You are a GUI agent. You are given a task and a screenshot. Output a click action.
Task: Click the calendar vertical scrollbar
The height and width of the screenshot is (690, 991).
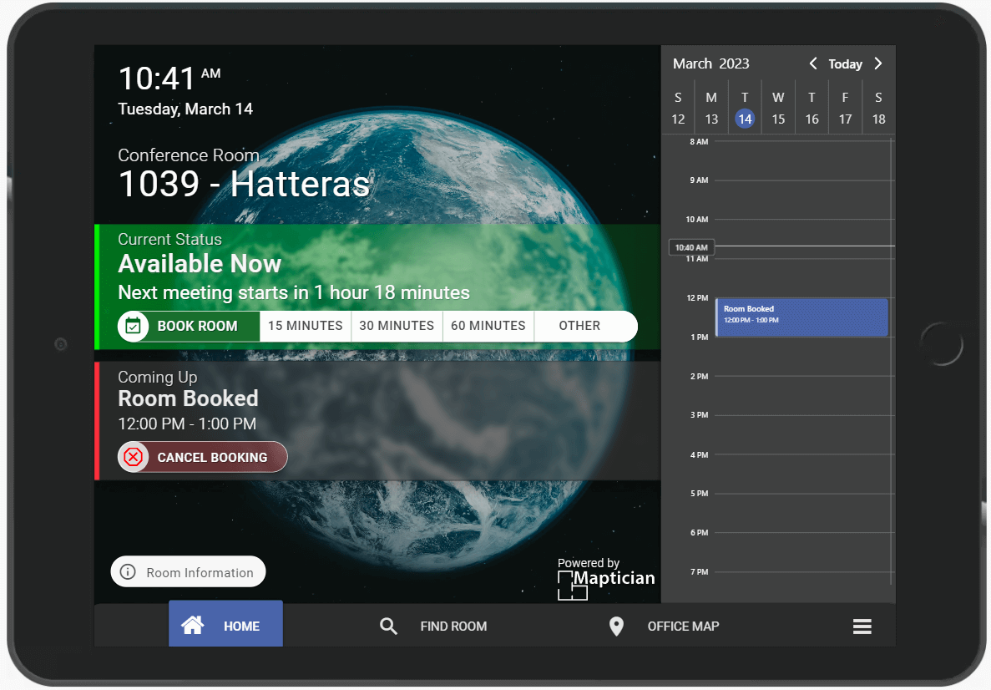pyautogui.click(x=892, y=361)
